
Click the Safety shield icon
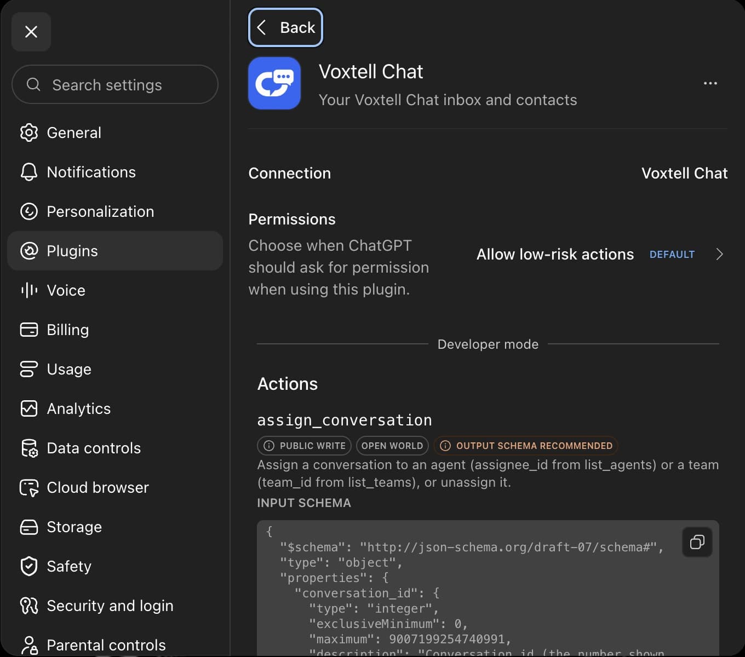(x=29, y=566)
